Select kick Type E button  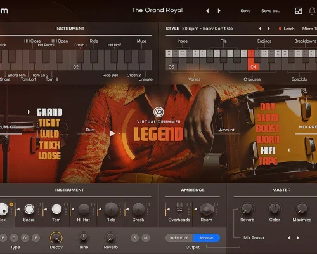point(36,238)
